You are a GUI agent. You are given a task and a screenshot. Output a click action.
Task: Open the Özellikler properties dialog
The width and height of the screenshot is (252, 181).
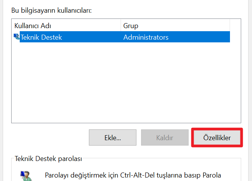pyautogui.click(x=217, y=137)
